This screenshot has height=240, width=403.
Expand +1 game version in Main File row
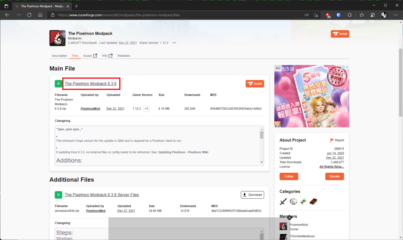146,109
